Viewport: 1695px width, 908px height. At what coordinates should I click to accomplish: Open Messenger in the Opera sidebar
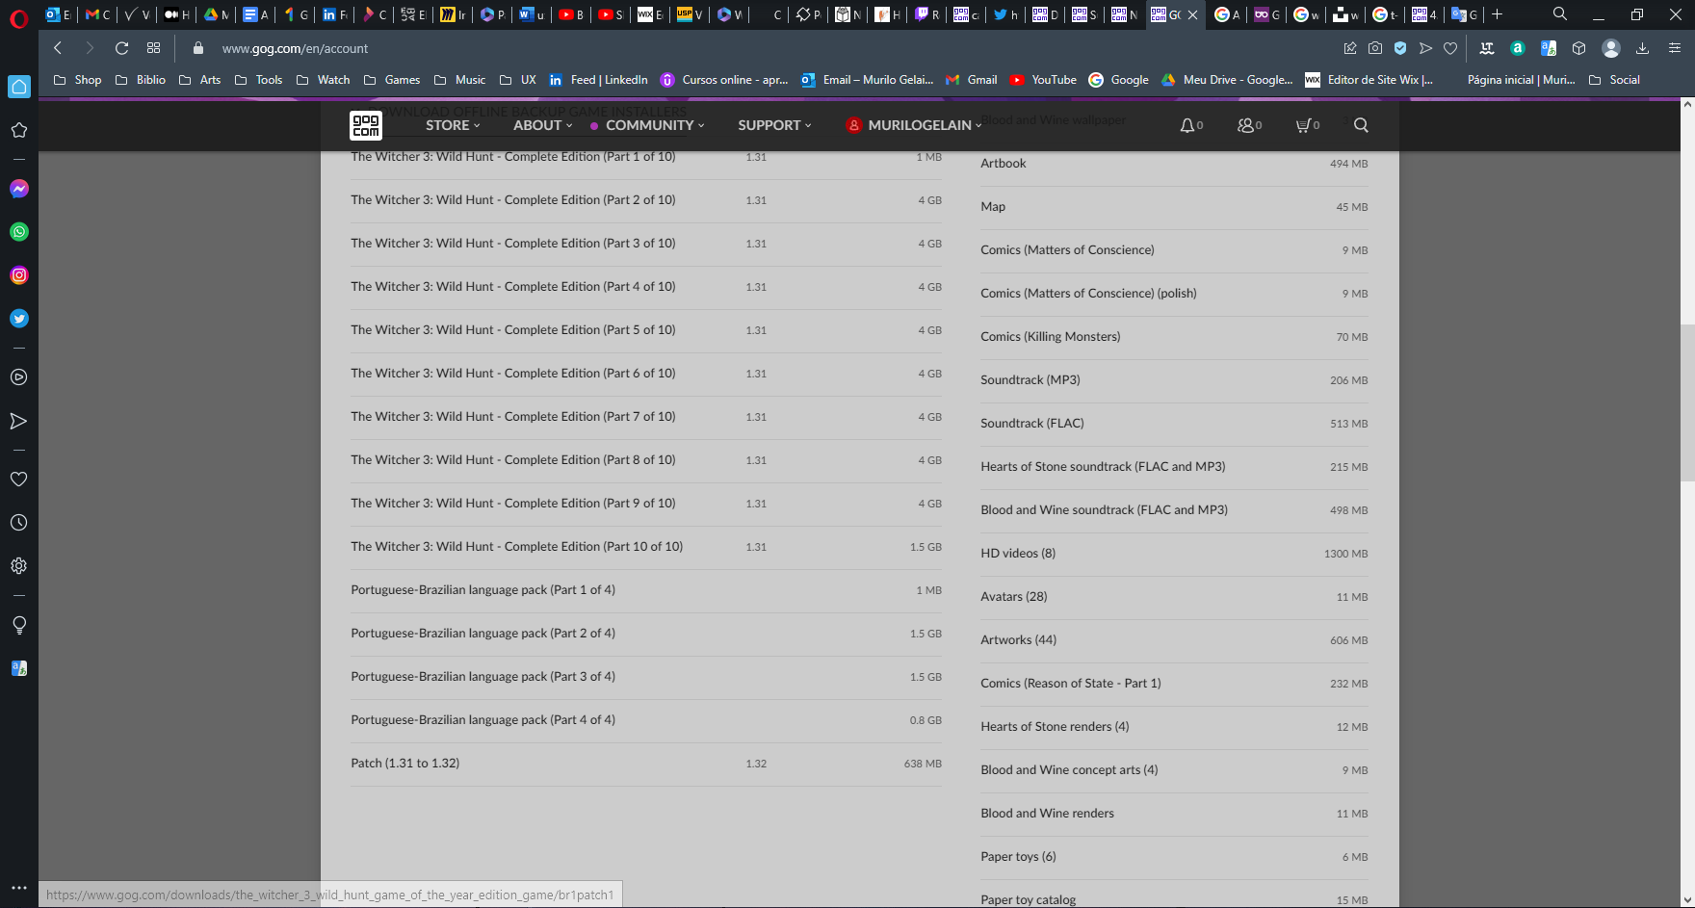point(18,189)
